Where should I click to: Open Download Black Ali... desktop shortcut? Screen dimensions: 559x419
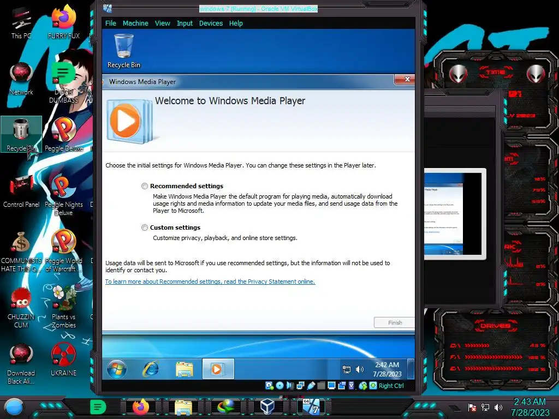pos(21,364)
